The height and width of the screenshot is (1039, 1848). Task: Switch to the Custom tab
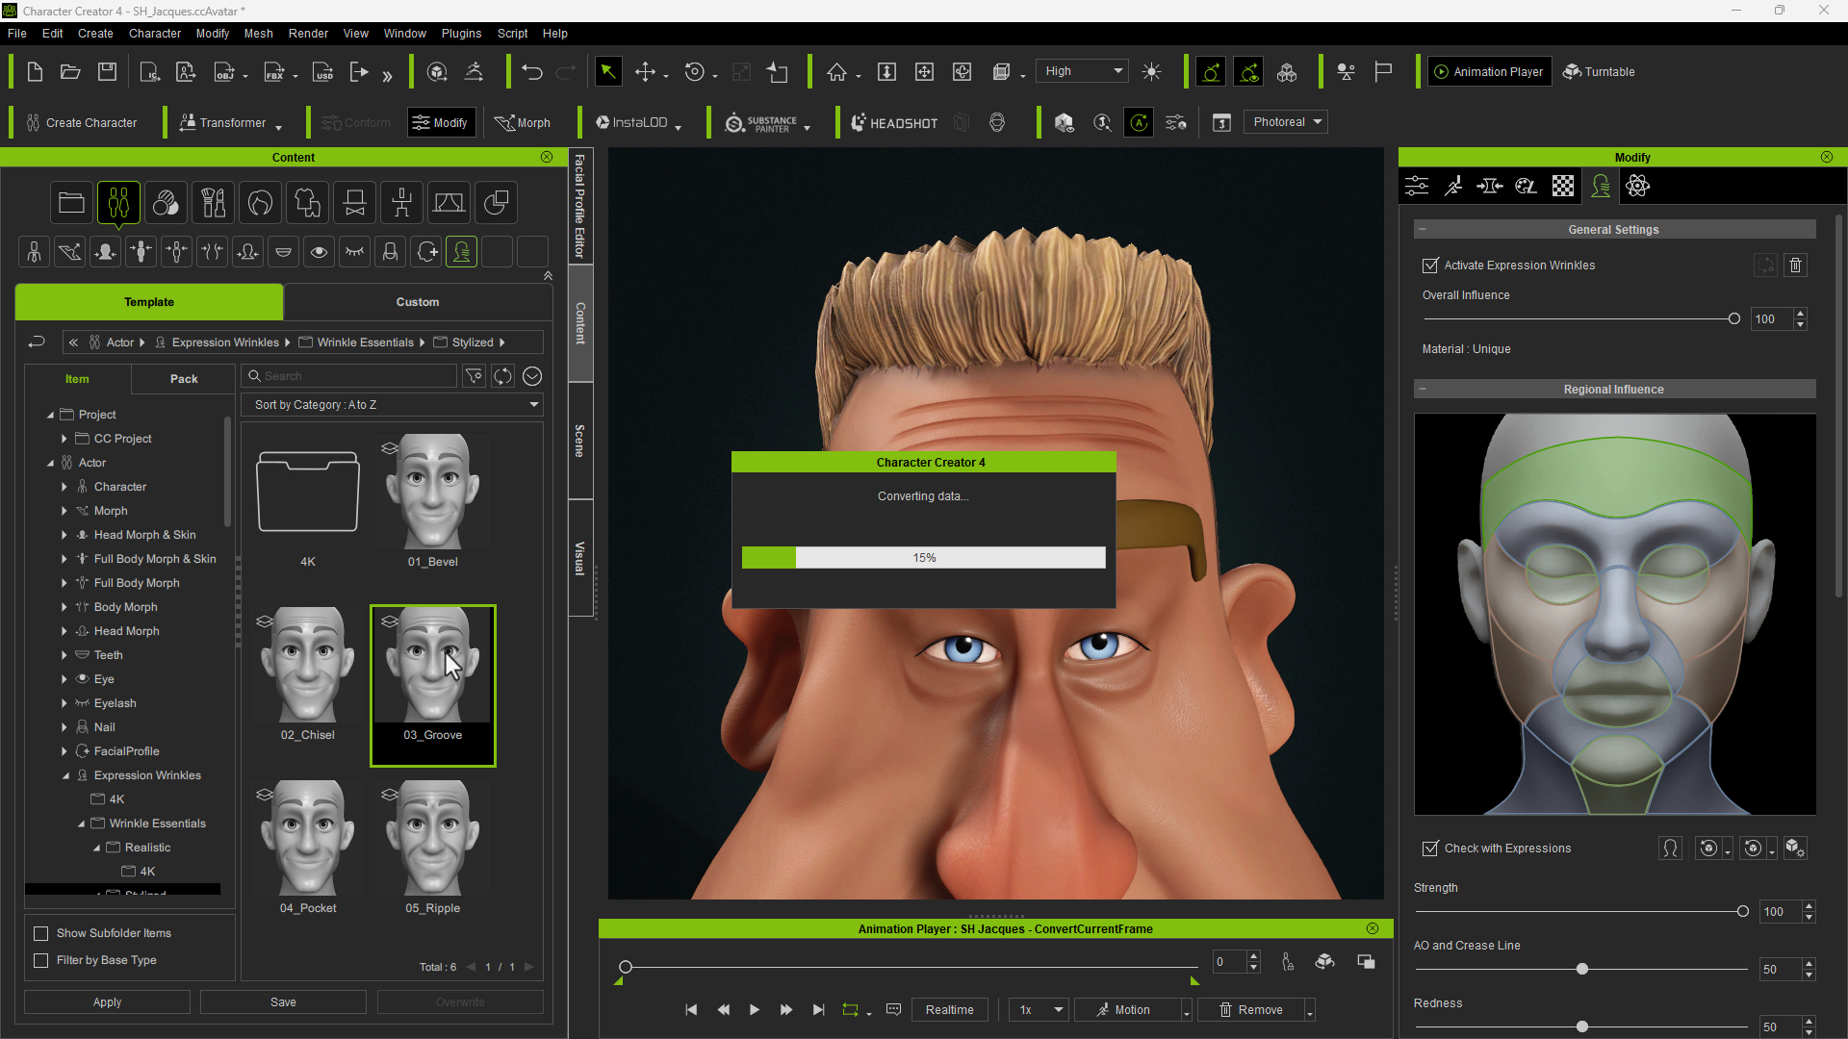tap(418, 302)
